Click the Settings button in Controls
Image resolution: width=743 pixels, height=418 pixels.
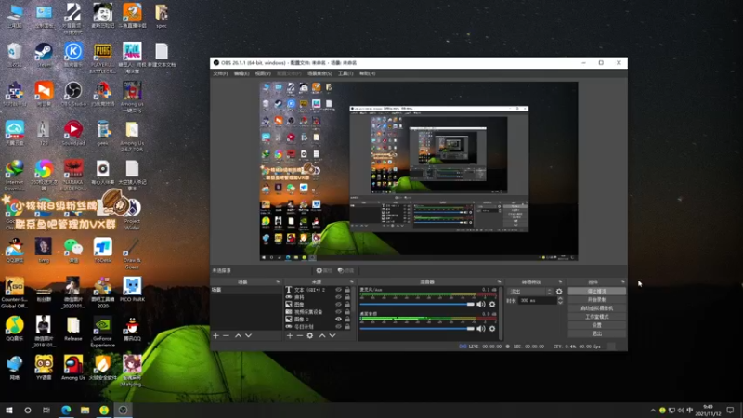(x=597, y=325)
